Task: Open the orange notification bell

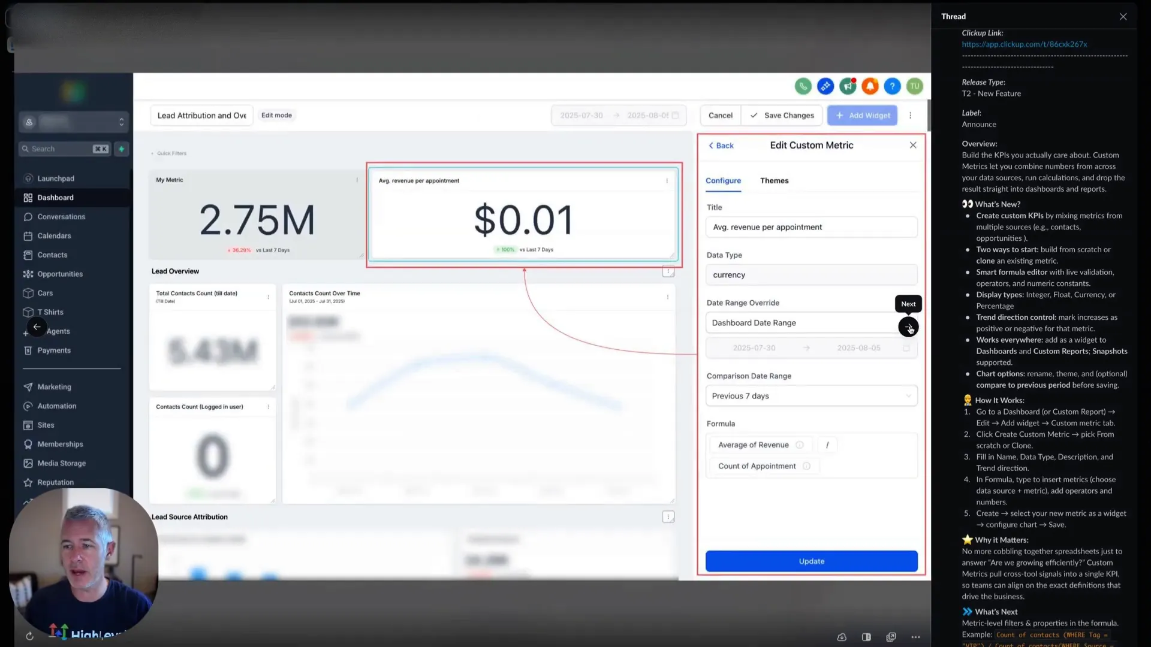Action: point(870,86)
